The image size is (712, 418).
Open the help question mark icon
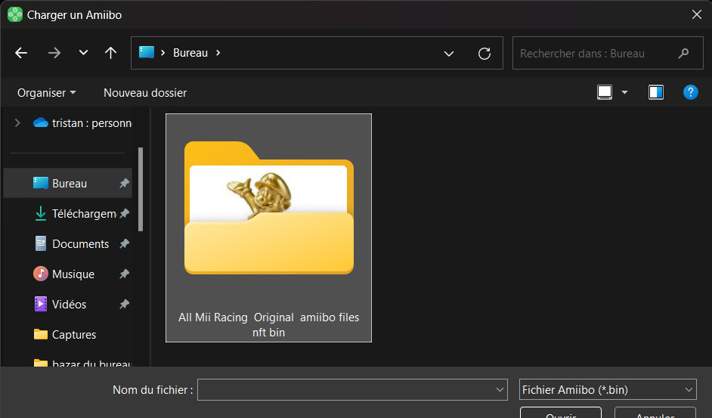(x=690, y=92)
